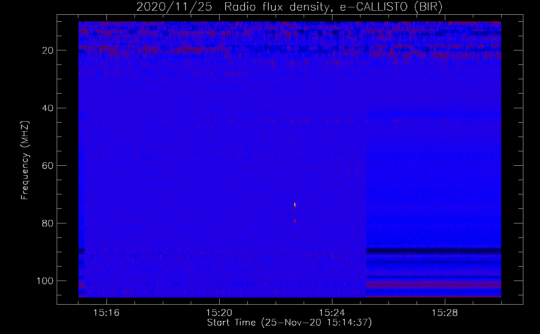This screenshot has height=334, width=540.
Task: Click the plot title 'Radio flux density, e-CALLISTO (BIR)'
Action: tap(333, 7)
